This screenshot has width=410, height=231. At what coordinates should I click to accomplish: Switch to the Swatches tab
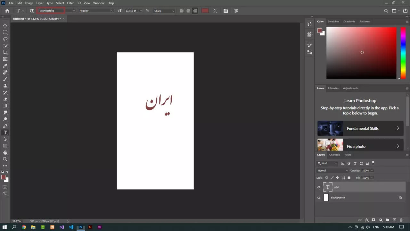point(333,21)
